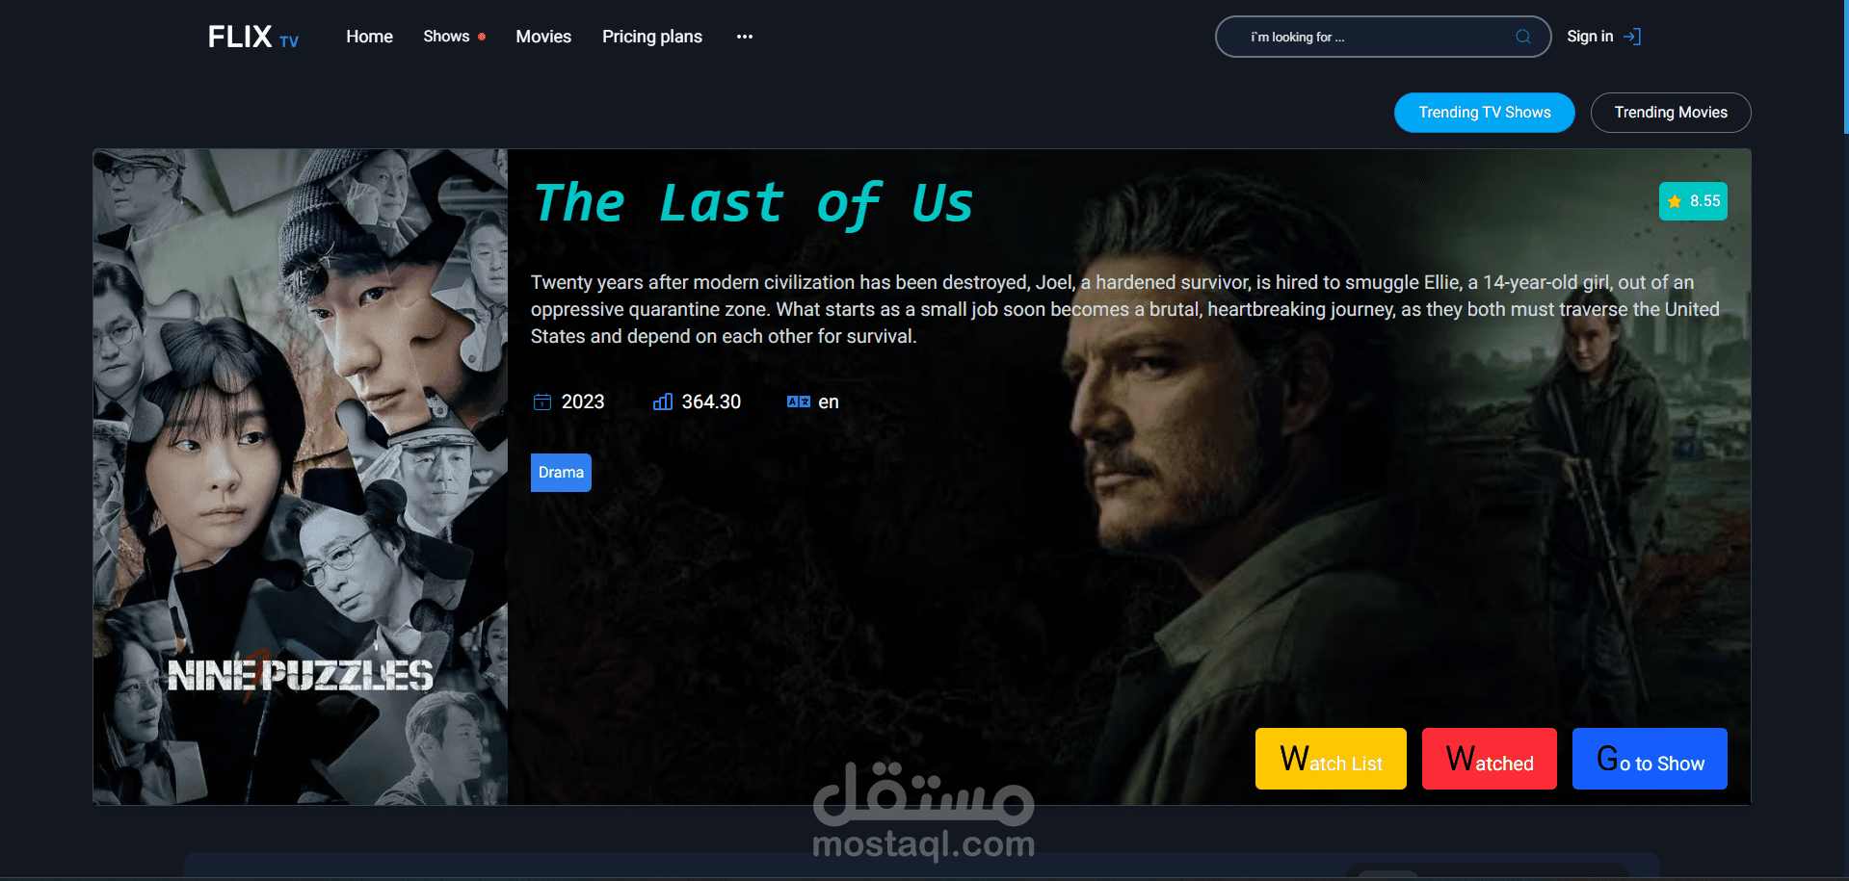The height and width of the screenshot is (881, 1849).
Task: Select the Trending TV Shows tab
Action: coord(1485,113)
